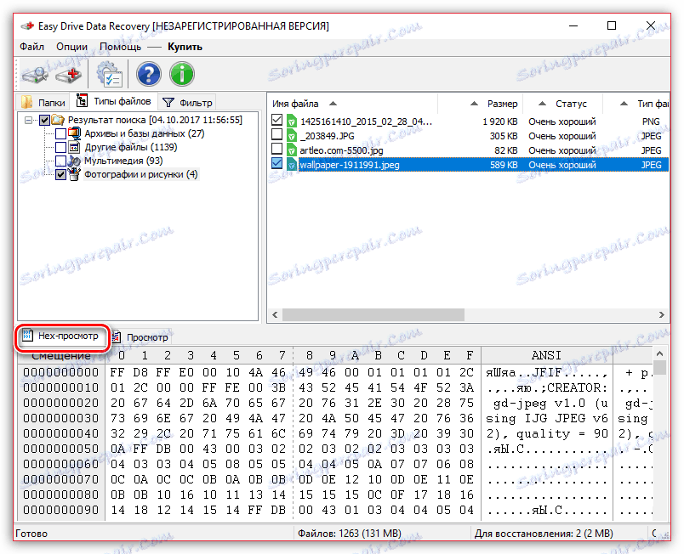Check the _203849.JPG file checkbox
The image size is (684, 554).
pyautogui.click(x=277, y=134)
